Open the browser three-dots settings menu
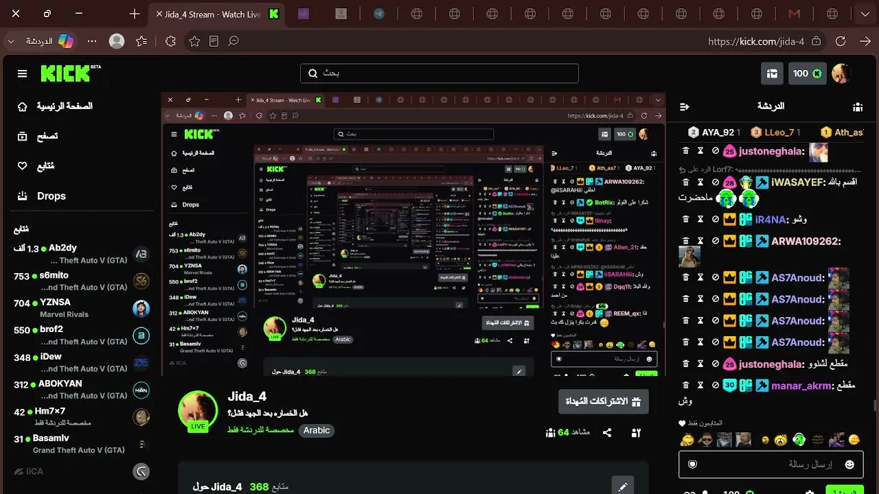Screen dimensions: 879x494 coord(92,41)
